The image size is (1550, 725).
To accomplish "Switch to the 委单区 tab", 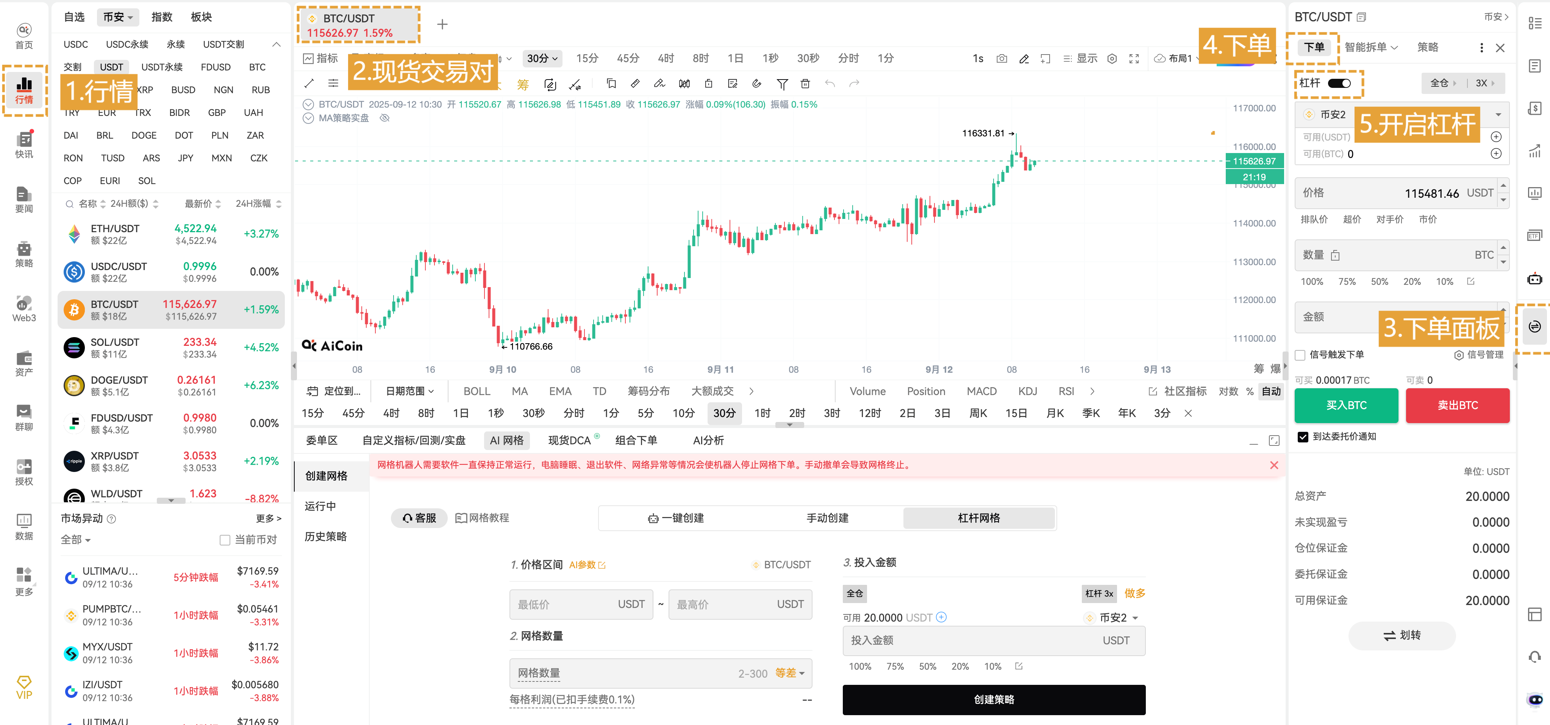I will pos(321,441).
